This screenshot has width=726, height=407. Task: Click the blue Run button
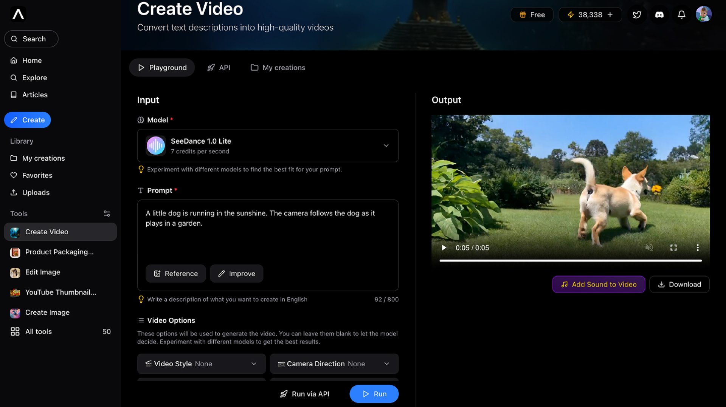374,394
